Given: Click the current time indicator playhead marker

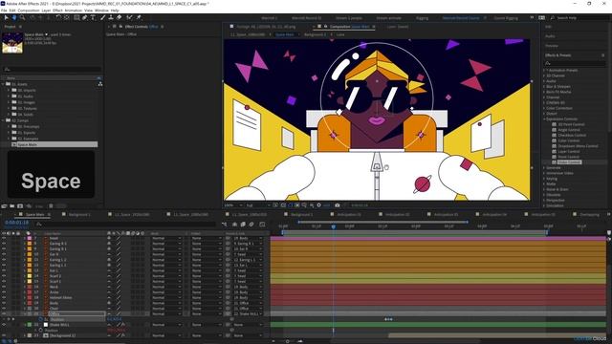Looking at the screenshot, I should [x=334, y=226].
